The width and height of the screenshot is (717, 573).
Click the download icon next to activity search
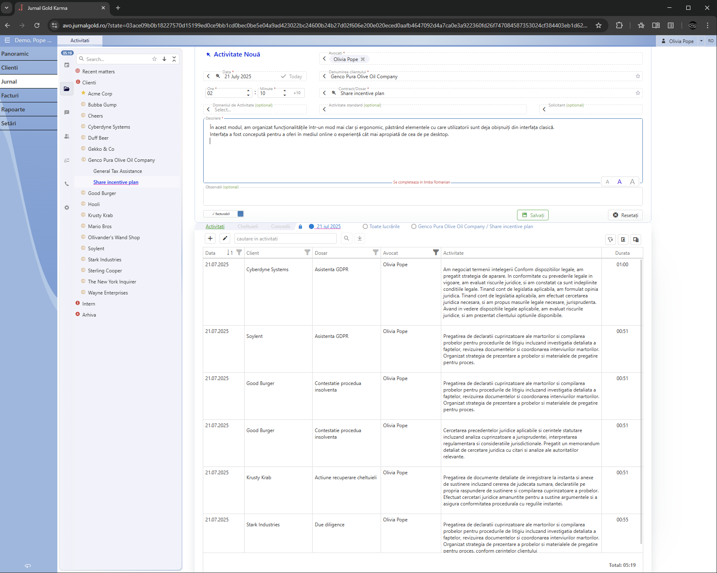[360, 238]
